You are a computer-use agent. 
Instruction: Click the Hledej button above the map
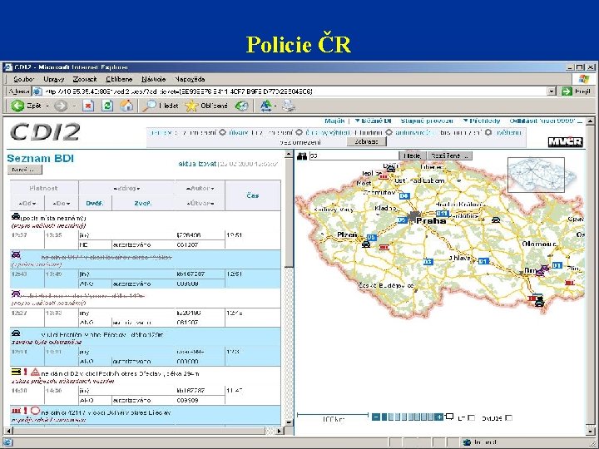coord(412,155)
